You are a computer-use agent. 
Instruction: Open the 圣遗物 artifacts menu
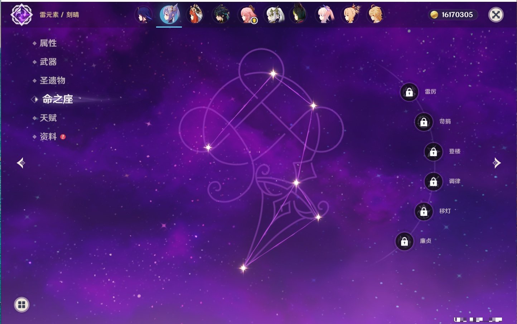(x=52, y=81)
